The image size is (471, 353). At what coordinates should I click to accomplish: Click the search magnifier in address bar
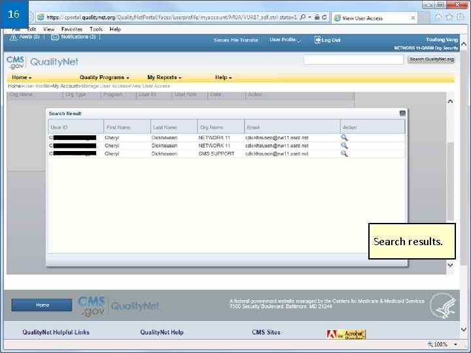click(303, 17)
